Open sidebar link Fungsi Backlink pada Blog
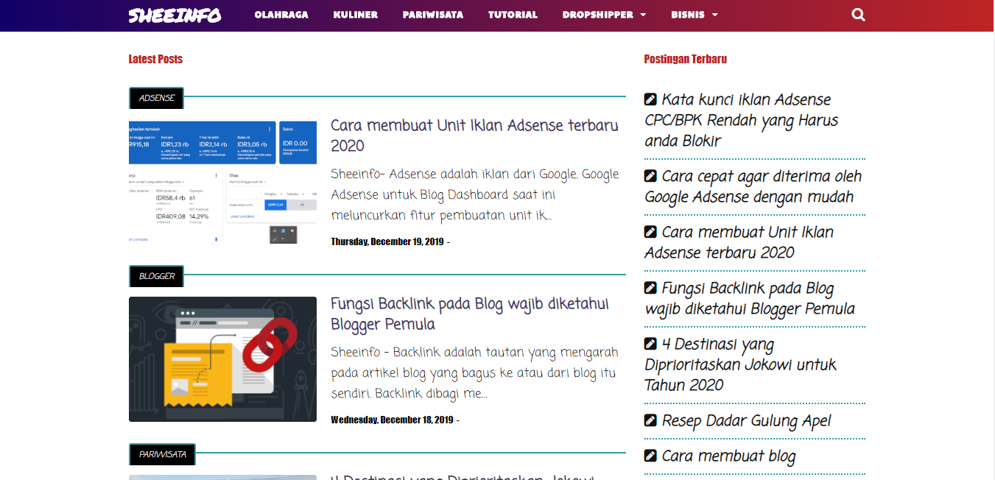This screenshot has height=480, width=995. 750,298
